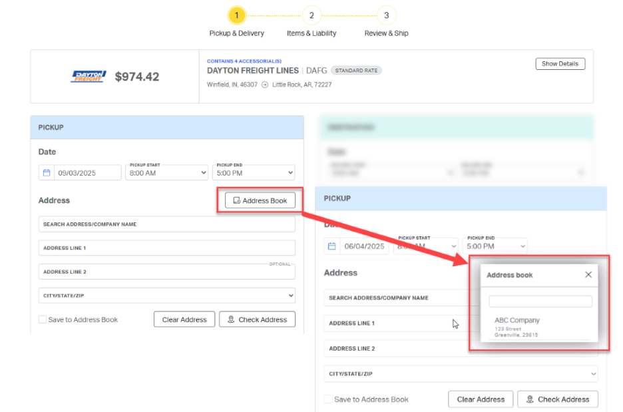
Task: Open the Address Book button in left panel
Action: pyautogui.click(x=260, y=200)
